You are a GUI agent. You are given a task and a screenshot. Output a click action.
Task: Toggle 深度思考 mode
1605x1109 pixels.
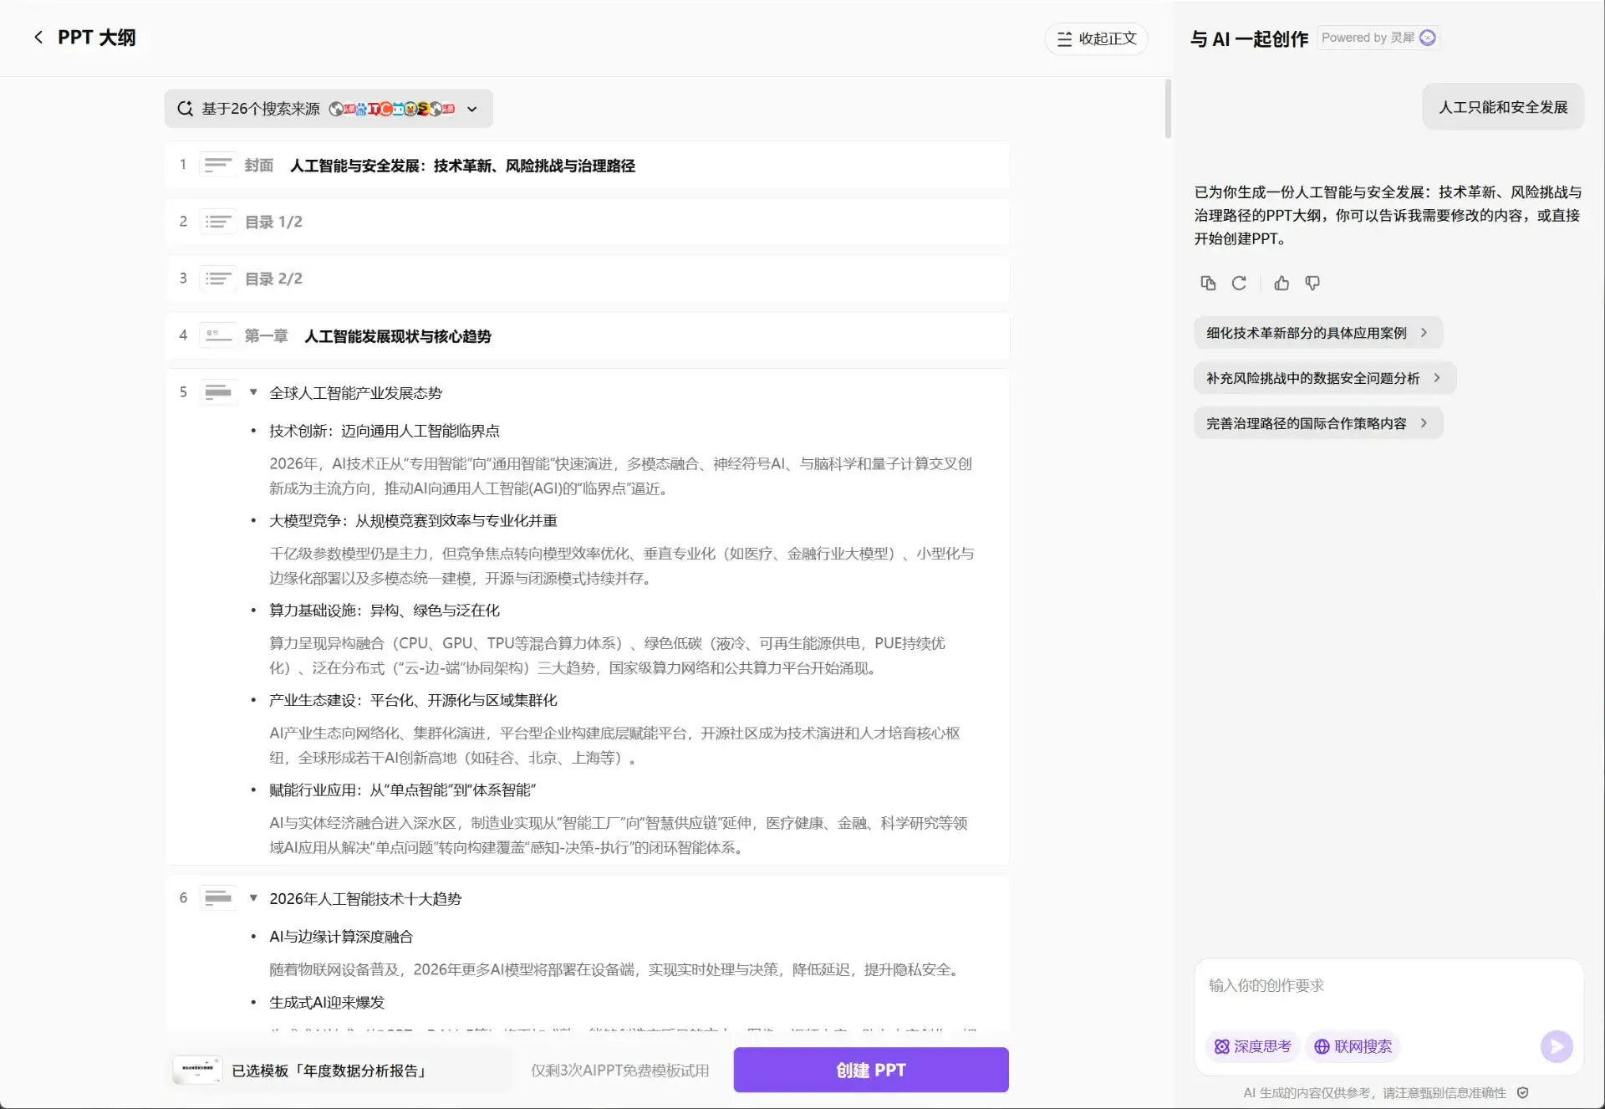[1252, 1046]
